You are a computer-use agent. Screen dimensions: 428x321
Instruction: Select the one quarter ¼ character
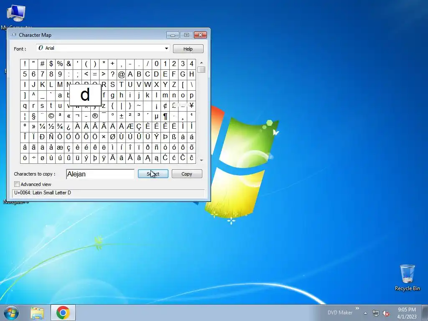point(42,126)
